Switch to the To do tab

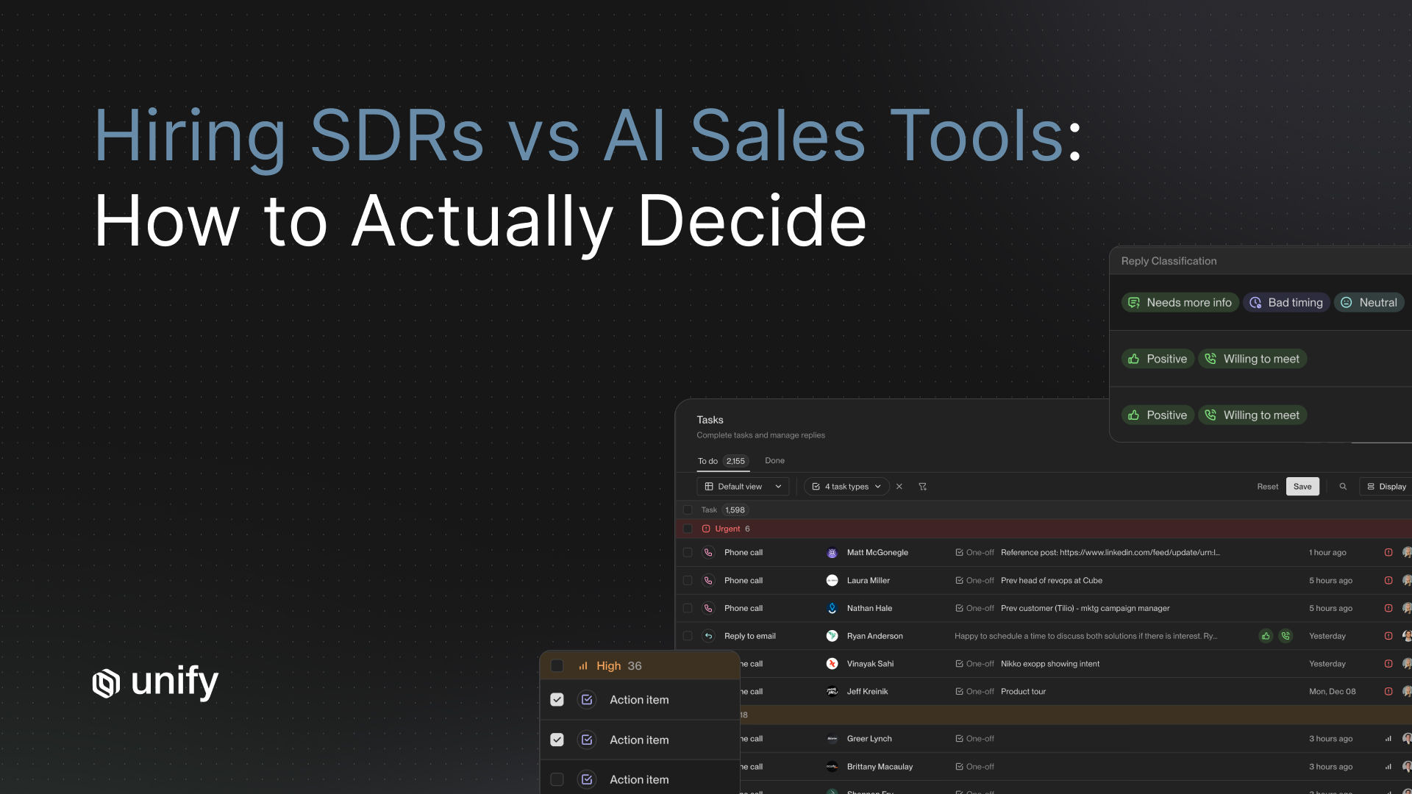723,462
